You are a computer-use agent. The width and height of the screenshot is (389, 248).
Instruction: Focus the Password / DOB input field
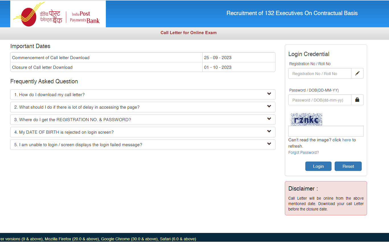coord(320,100)
